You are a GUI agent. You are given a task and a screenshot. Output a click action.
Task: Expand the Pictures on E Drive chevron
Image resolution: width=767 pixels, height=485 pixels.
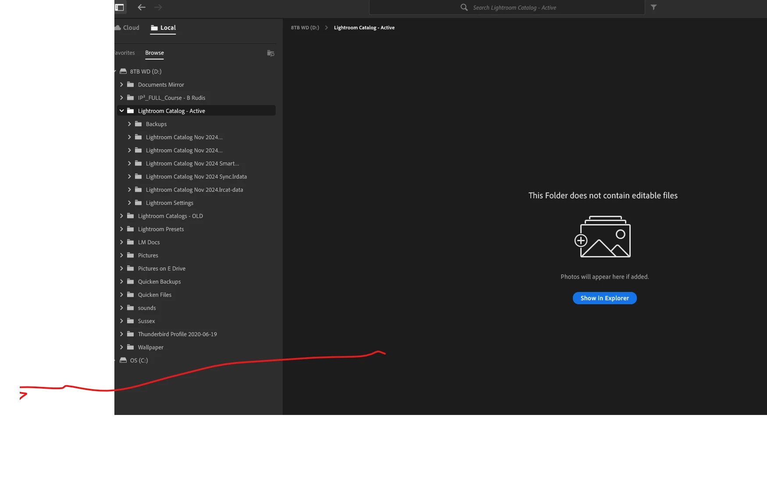tap(121, 268)
